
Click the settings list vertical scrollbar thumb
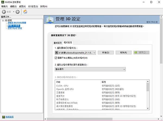click(148, 87)
